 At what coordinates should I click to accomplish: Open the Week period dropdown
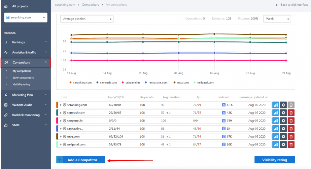pyautogui.click(x=277, y=19)
